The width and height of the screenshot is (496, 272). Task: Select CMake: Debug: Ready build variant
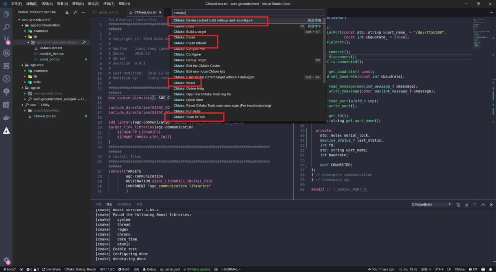(80, 269)
